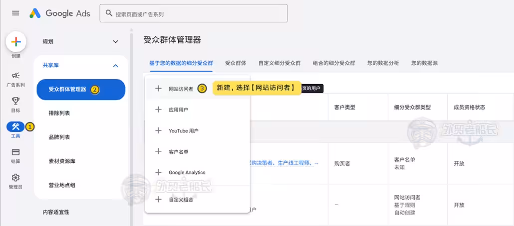Screen dimensions: 514x226
Task: Click the 成员资格状态 column header
Action: pyautogui.click(x=470, y=107)
